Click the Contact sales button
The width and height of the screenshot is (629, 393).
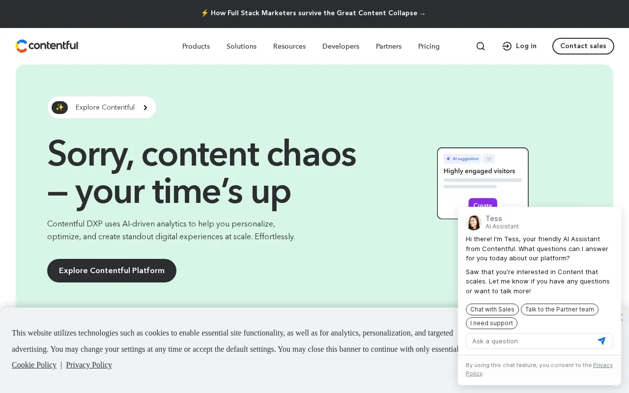(583, 46)
